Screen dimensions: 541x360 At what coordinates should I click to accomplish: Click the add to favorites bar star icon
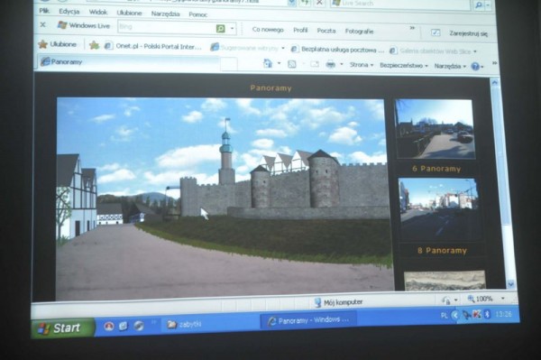point(94,45)
